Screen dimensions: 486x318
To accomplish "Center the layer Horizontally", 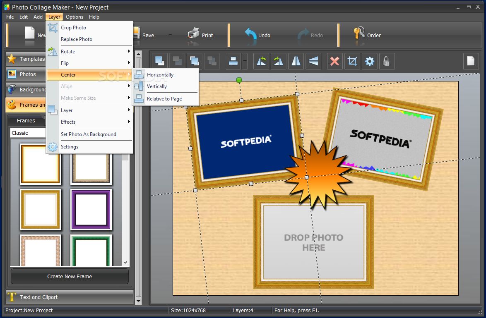I will click(x=166, y=74).
